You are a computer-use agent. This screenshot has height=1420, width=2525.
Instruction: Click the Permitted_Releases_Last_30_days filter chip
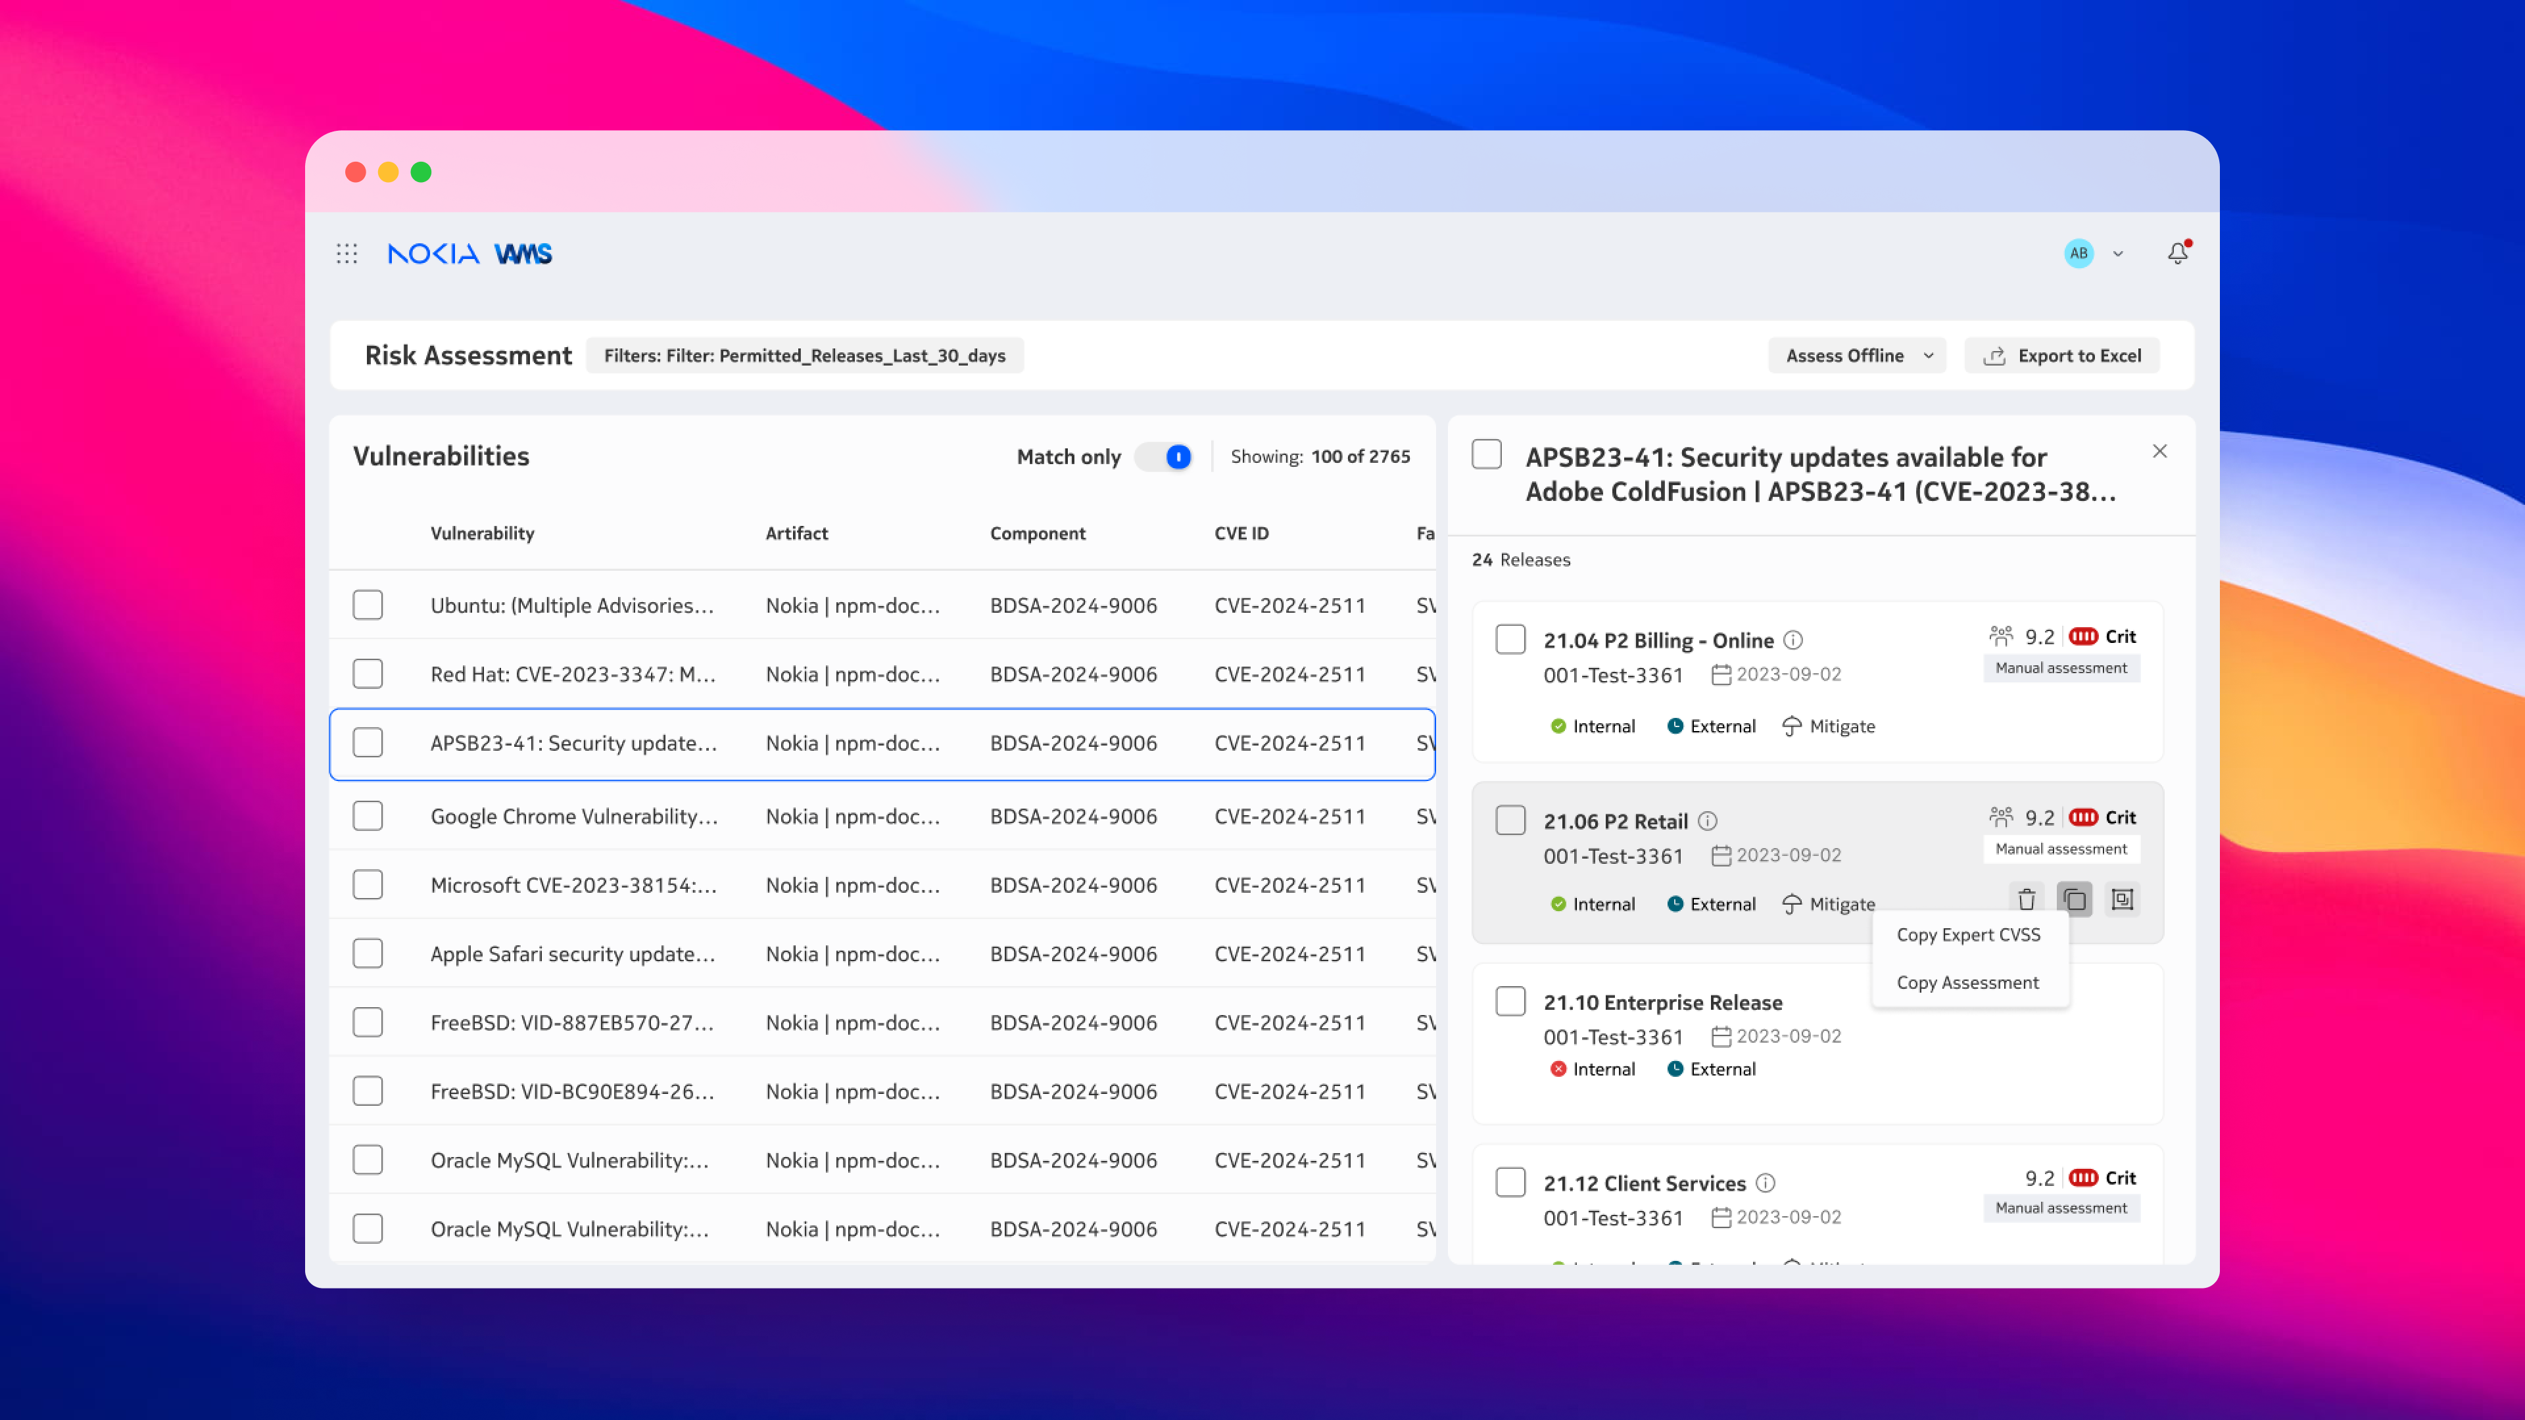(805, 356)
